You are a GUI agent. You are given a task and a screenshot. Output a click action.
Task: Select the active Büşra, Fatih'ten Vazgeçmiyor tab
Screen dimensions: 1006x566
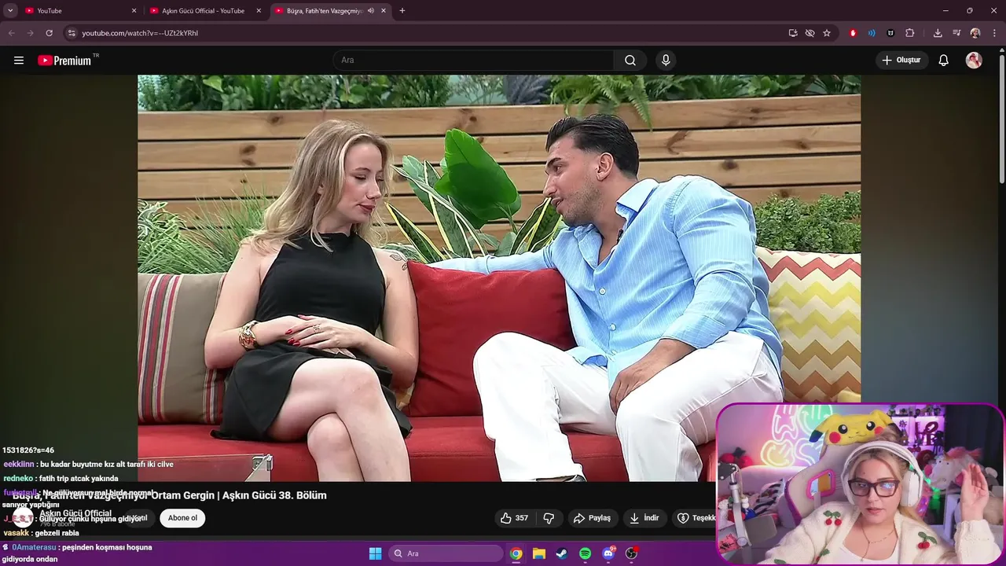coord(322,11)
